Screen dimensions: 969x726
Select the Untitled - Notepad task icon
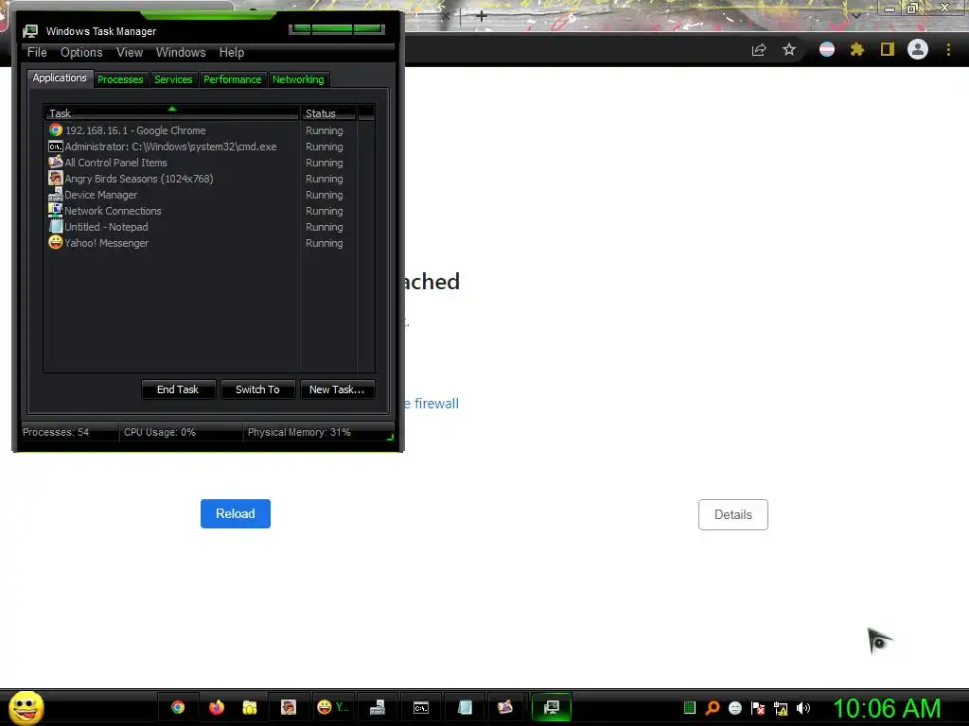click(x=56, y=227)
